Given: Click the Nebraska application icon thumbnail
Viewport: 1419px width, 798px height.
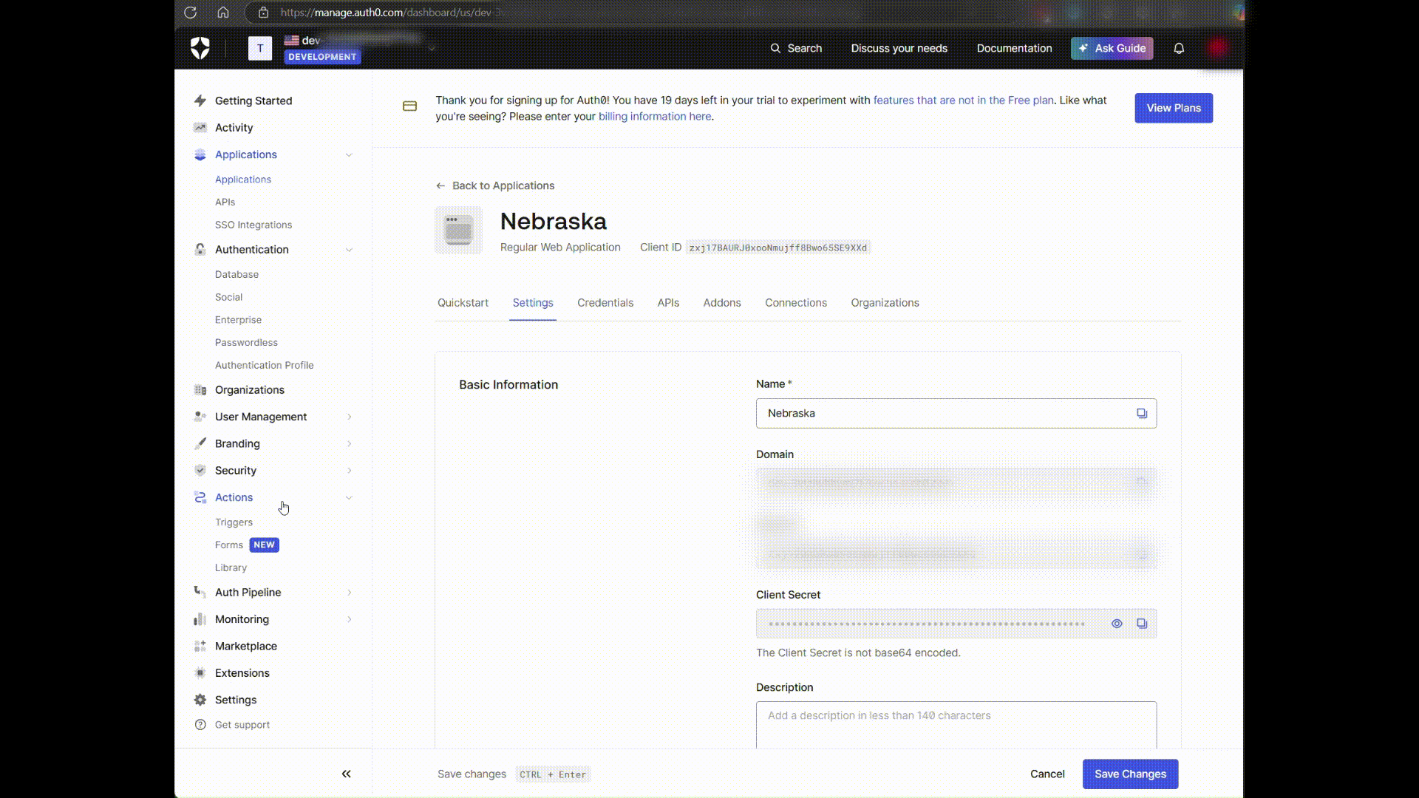Looking at the screenshot, I should pos(458,230).
